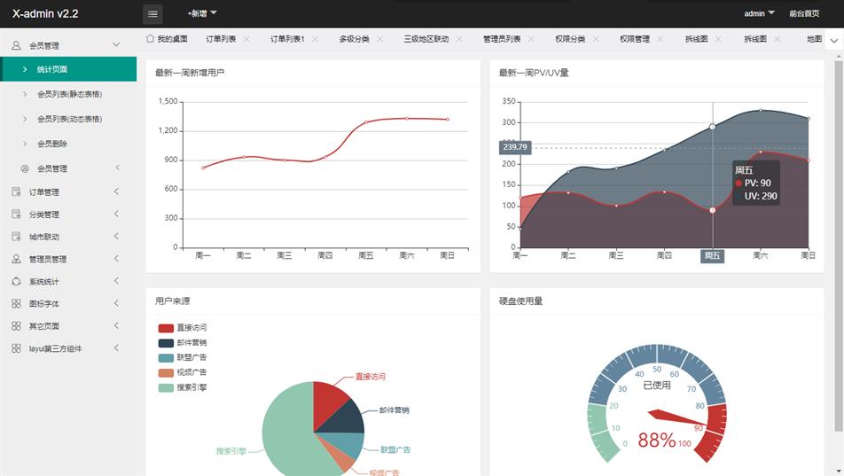844x476 pixels.
Task: Toggle 邮件营销 legend entry
Action: [183, 342]
